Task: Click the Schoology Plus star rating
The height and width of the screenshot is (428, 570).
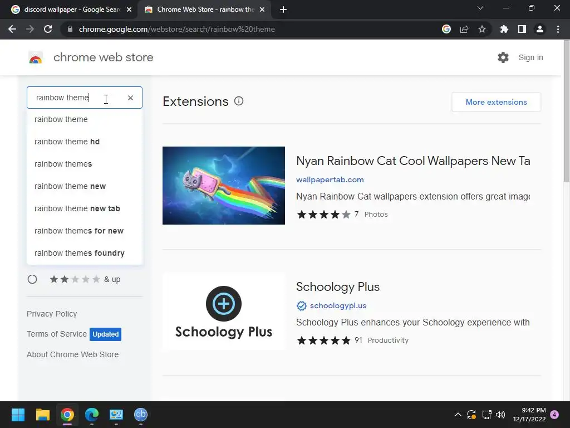Action: pos(323,341)
